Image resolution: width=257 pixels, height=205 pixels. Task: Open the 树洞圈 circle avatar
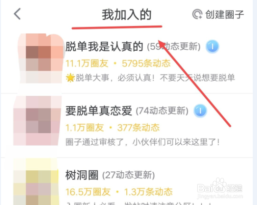pyautogui.click(x=36, y=182)
